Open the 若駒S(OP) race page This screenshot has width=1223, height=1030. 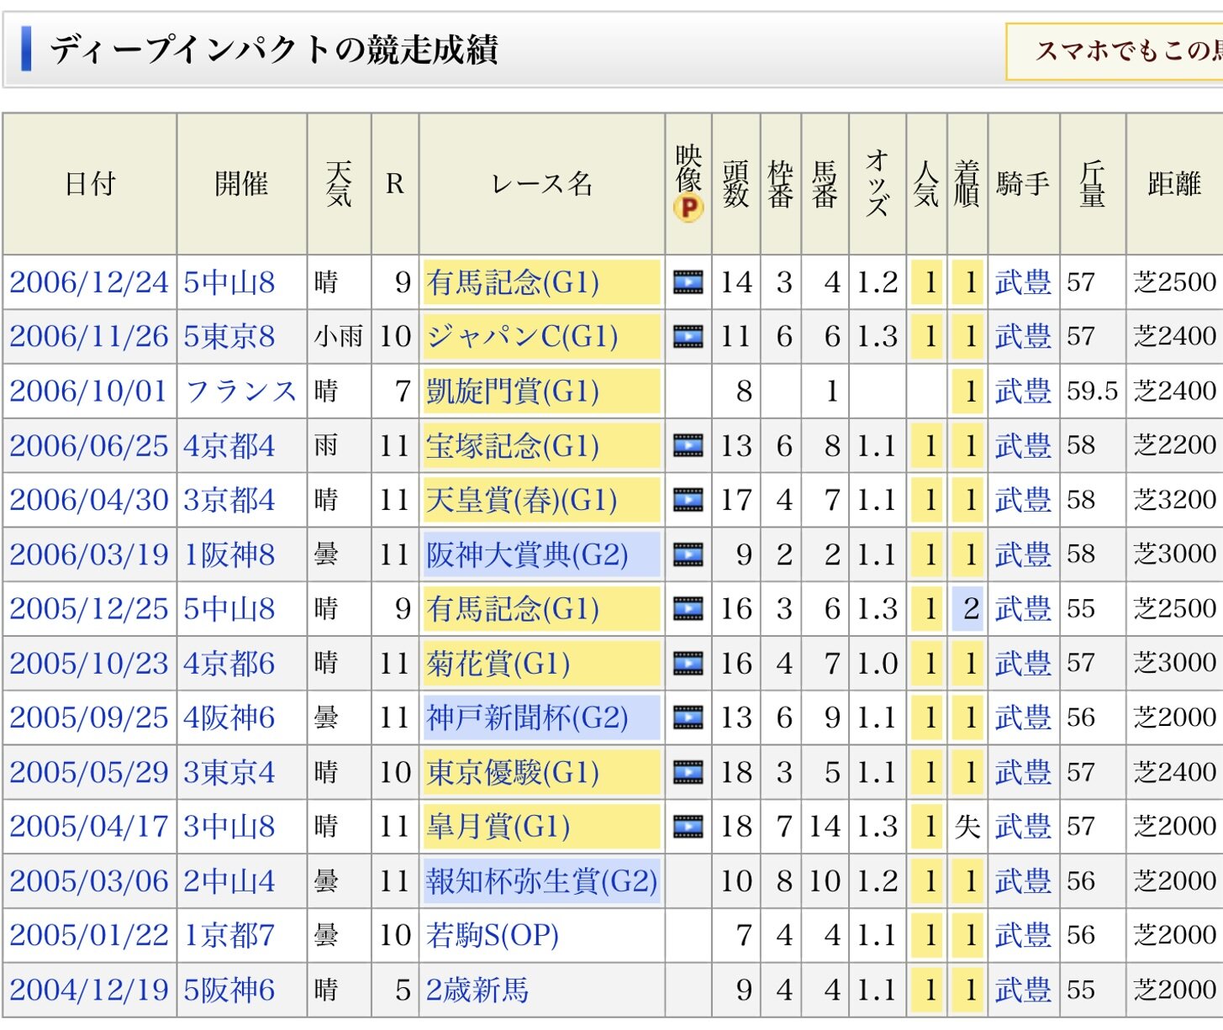tap(492, 935)
